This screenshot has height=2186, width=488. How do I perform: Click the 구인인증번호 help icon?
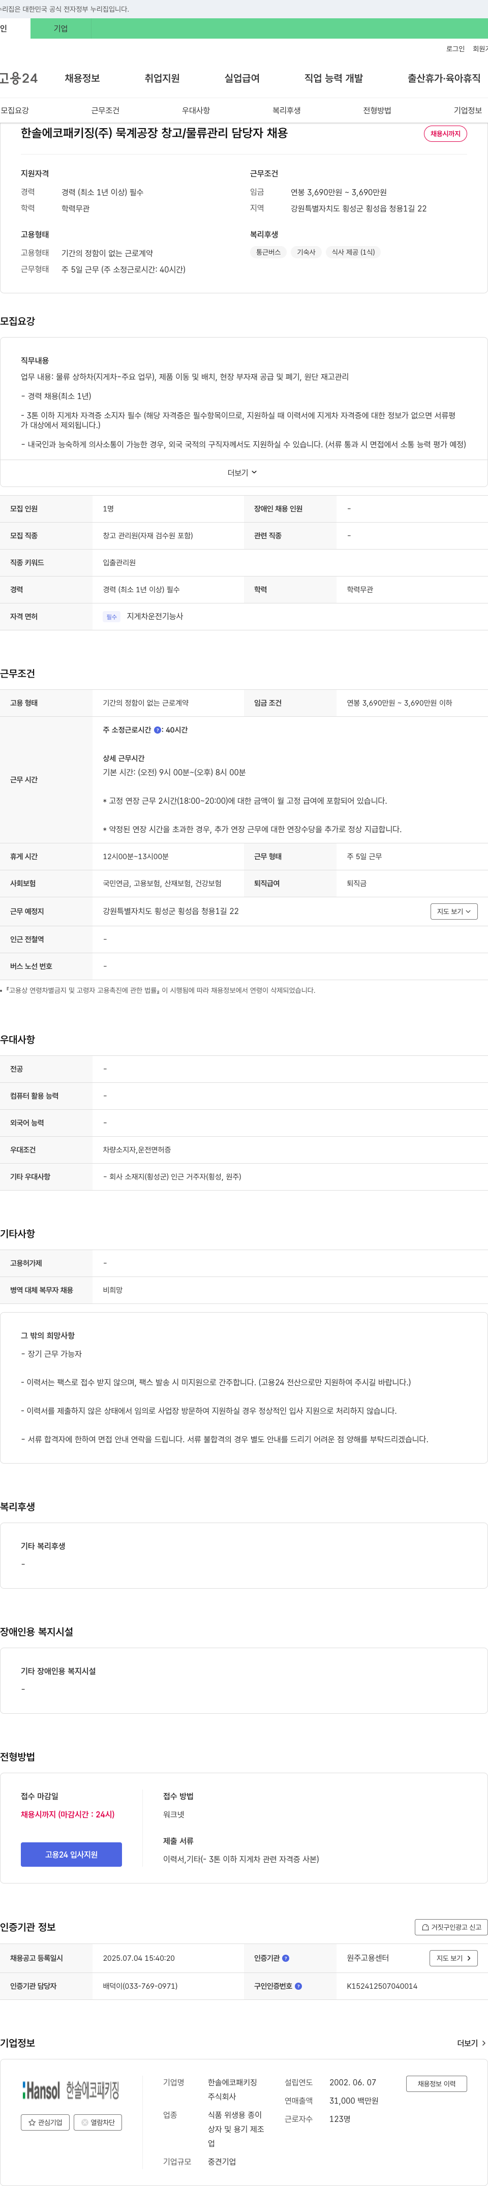pyautogui.click(x=299, y=1986)
